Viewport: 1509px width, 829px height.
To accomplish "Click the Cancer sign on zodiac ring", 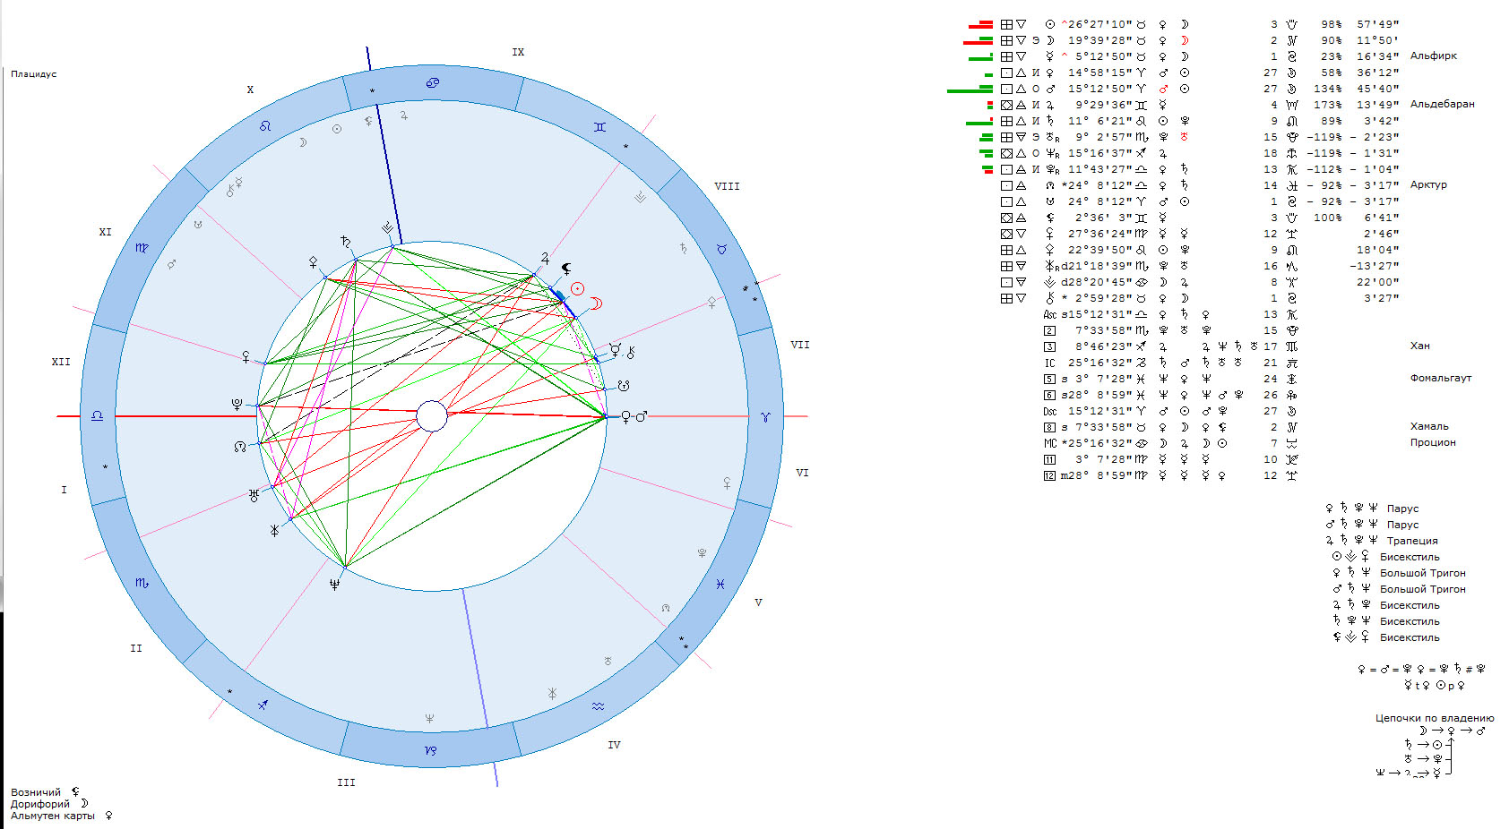I will 433,83.
